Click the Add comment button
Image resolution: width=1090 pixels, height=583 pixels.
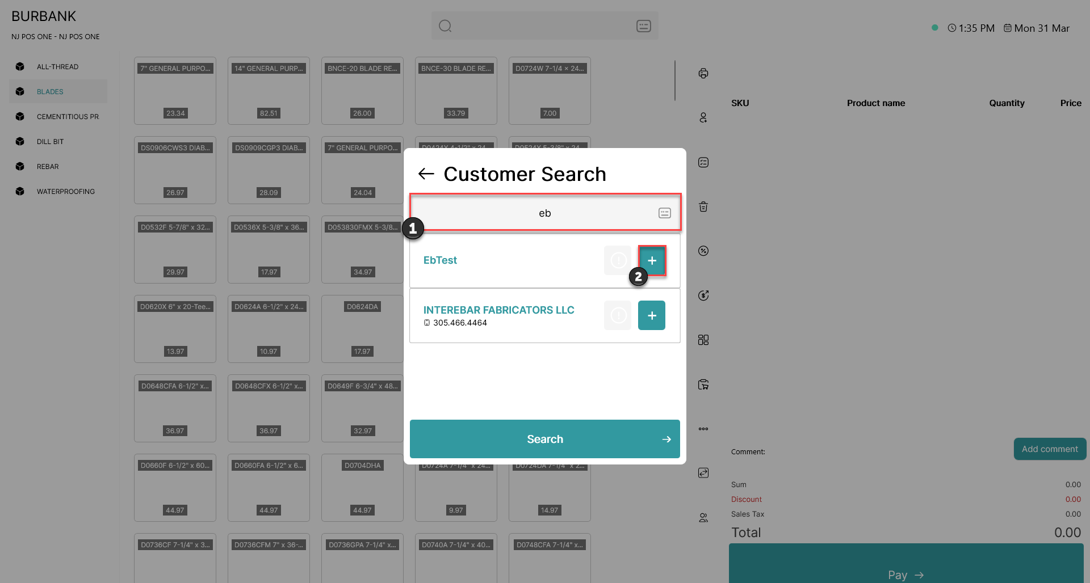(x=1050, y=449)
